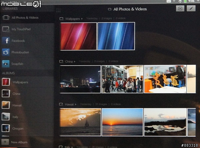Open the partly visible fourth China photo

point(191,79)
